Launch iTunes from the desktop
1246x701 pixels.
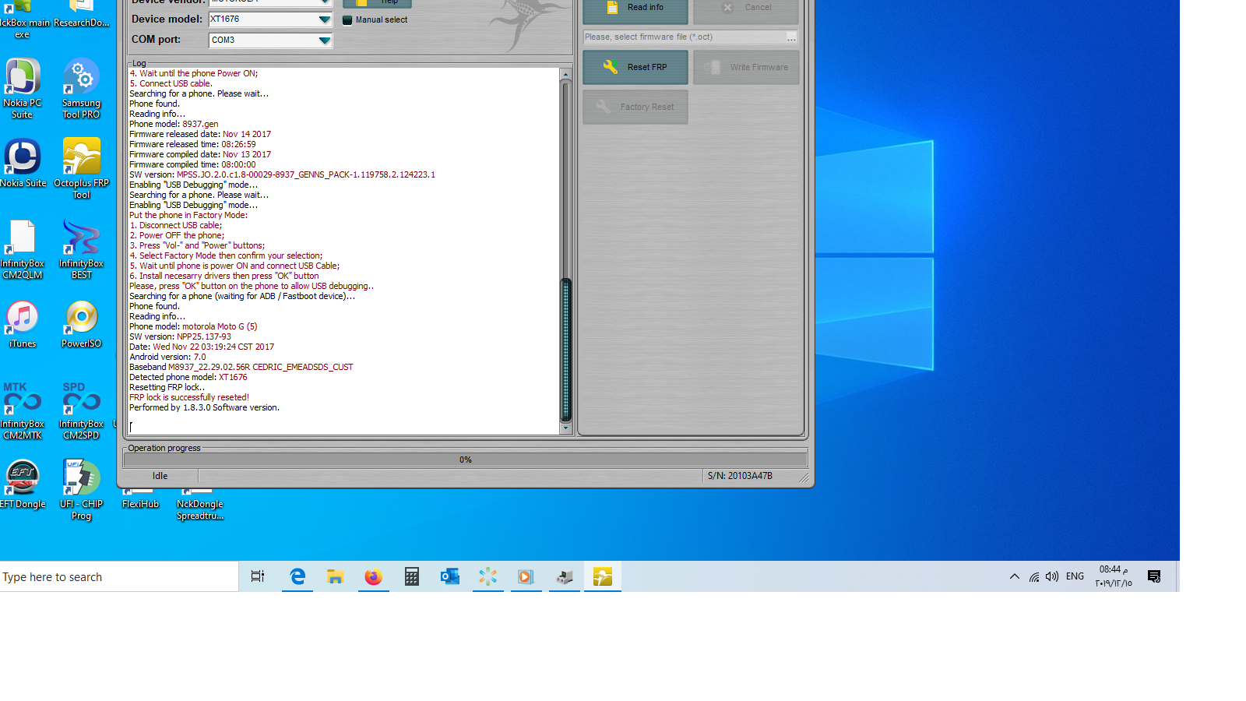[x=22, y=324]
